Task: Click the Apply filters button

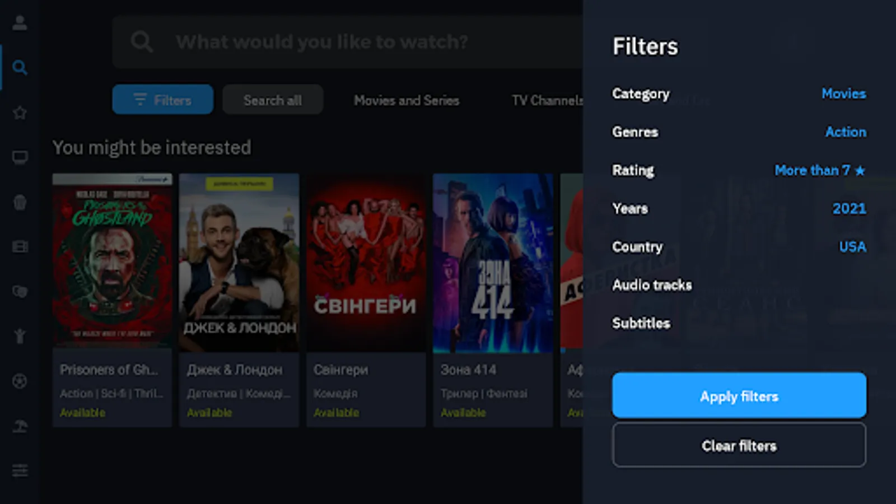Action: pos(739,396)
